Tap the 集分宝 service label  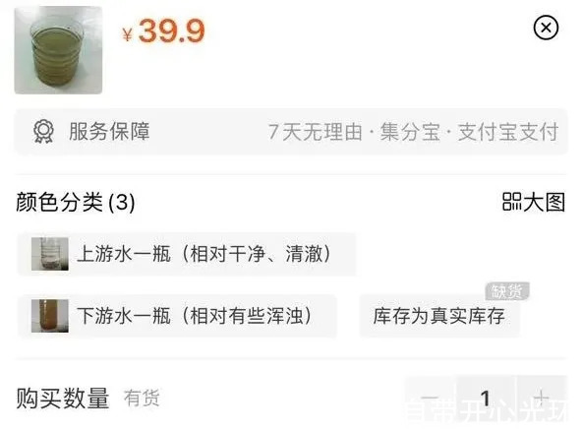410,132
